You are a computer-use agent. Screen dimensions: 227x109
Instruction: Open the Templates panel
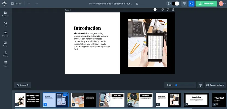pyautogui.click(x=5, y=14)
